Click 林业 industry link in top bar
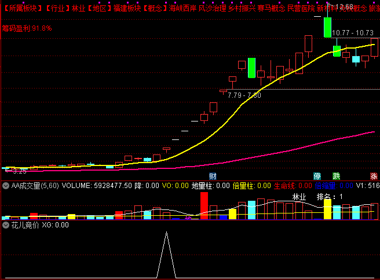 tap(79, 9)
